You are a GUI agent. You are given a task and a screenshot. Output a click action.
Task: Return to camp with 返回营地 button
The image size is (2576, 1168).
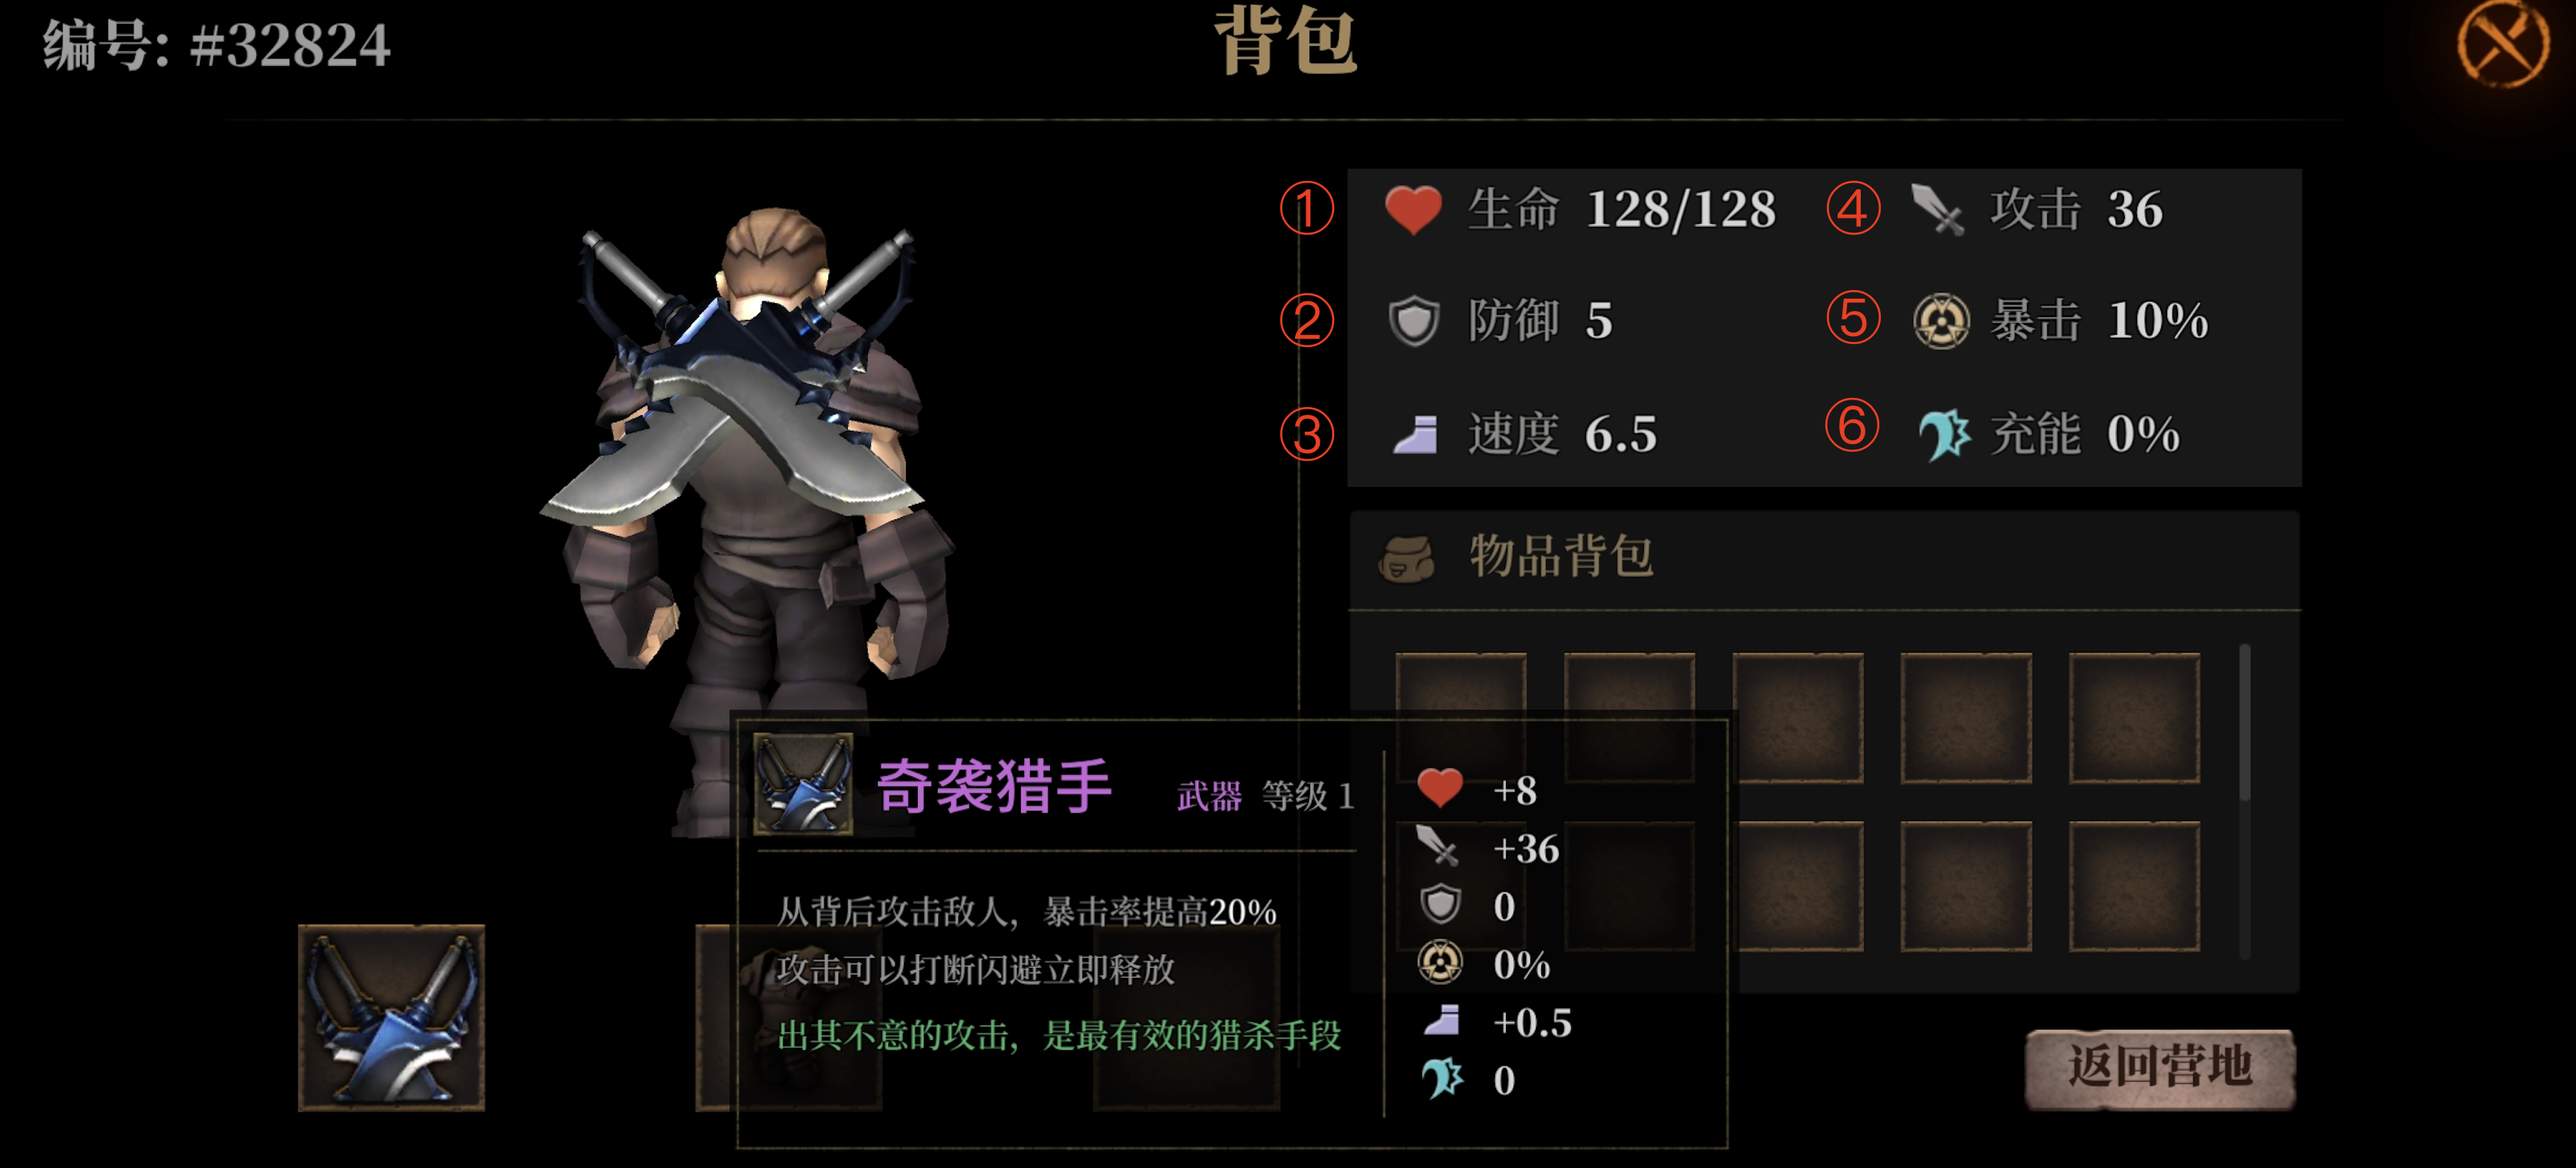click(2160, 1068)
